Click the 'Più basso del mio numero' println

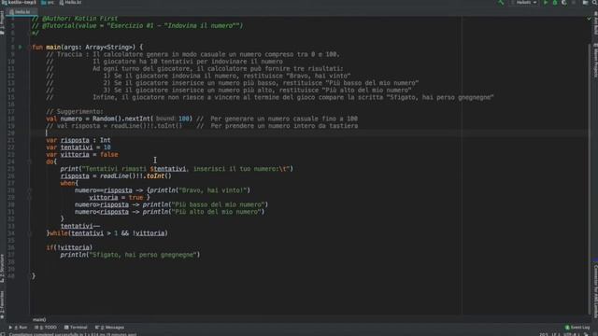(206, 204)
